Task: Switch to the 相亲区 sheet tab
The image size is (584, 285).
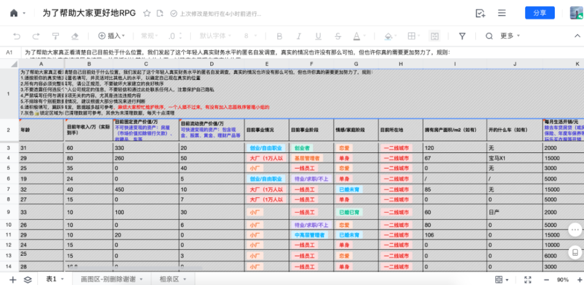Action: click(173, 279)
